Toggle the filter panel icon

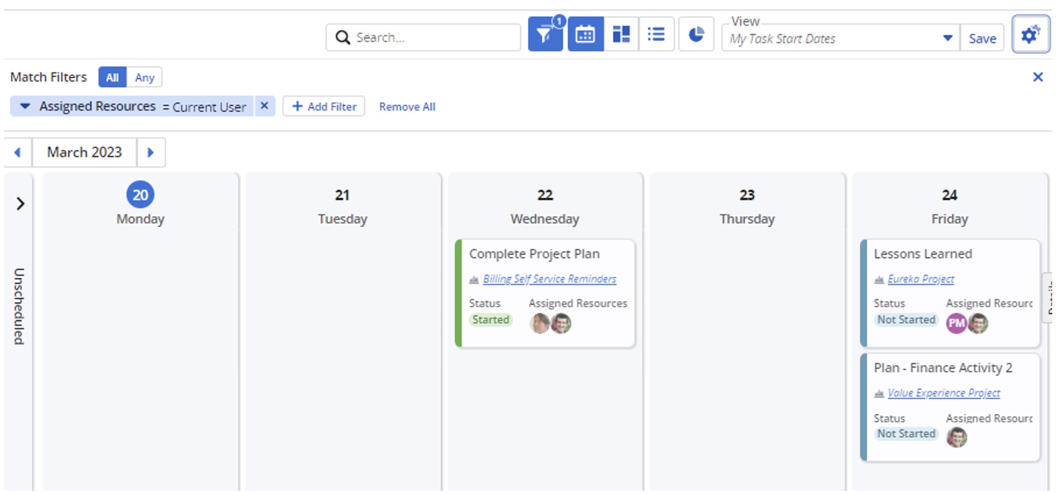coord(545,34)
